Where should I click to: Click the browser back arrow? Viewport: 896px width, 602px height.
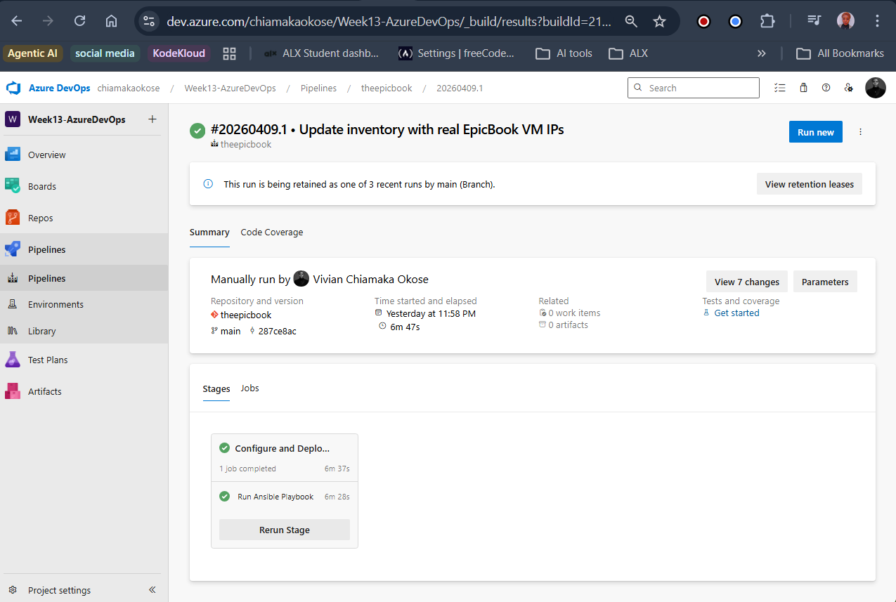pyautogui.click(x=17, y=21)
